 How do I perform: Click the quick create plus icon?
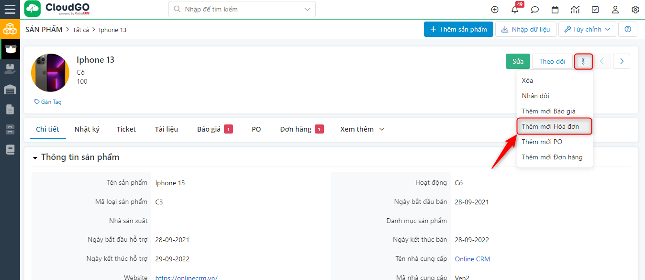(495, 10)
